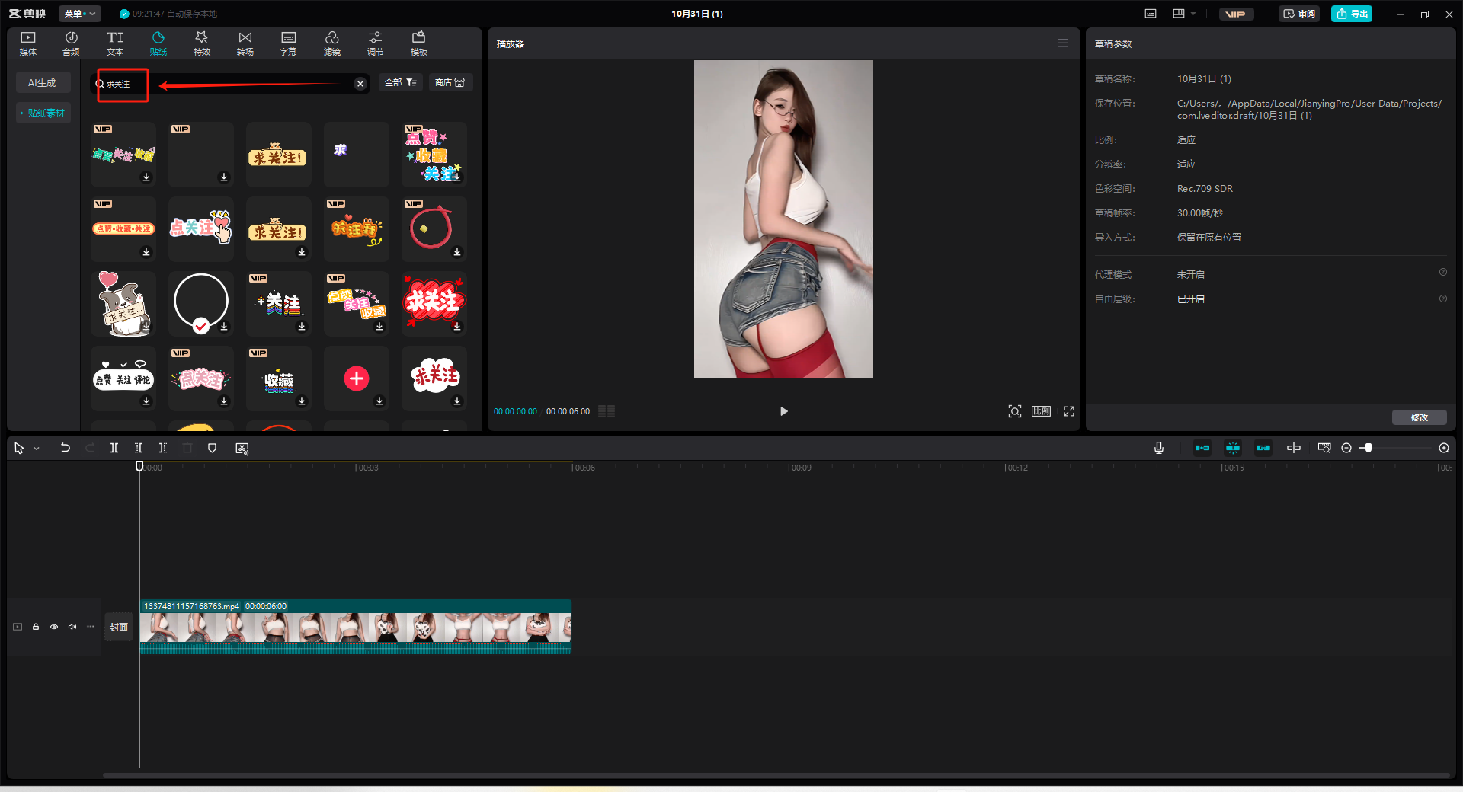This screenshot has height=792, width=1463.
Task: Select the dog holding 求关注 sticker
Action: pos(123,303)
